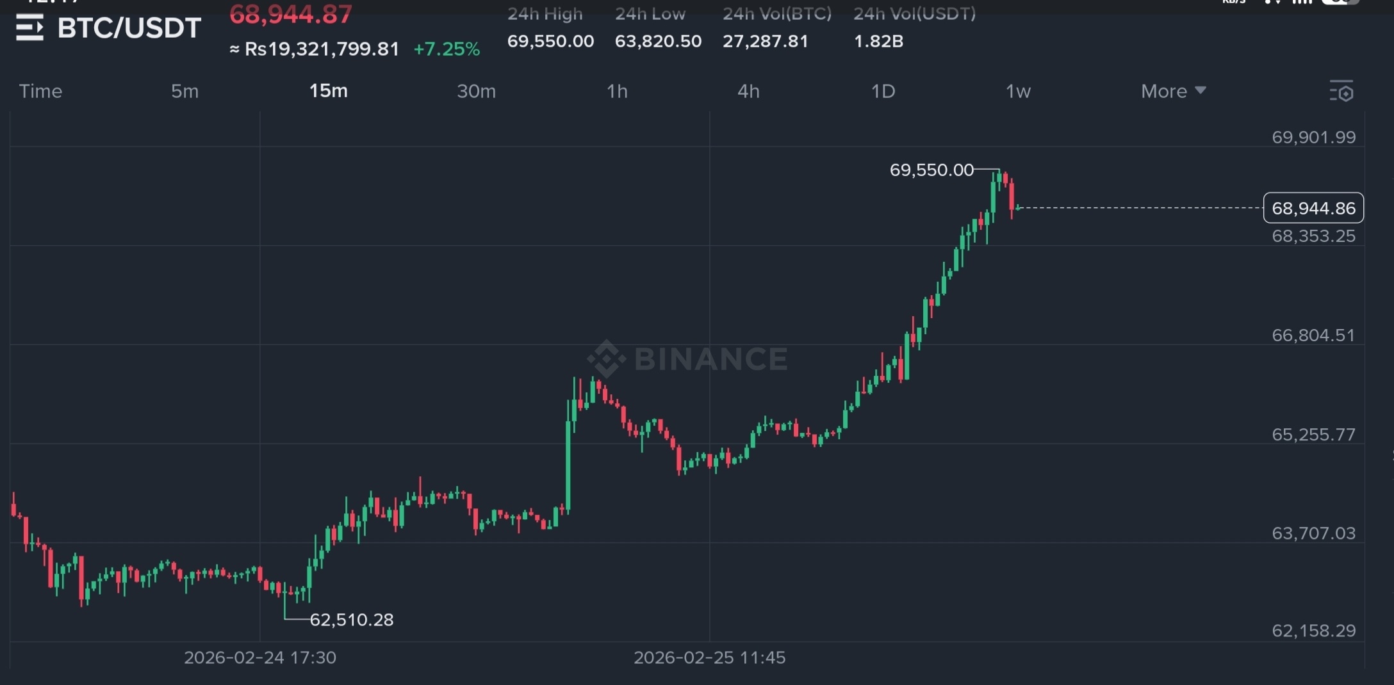
Task: Open chart settings icon beside More
Action: (x=1341, y=92)
